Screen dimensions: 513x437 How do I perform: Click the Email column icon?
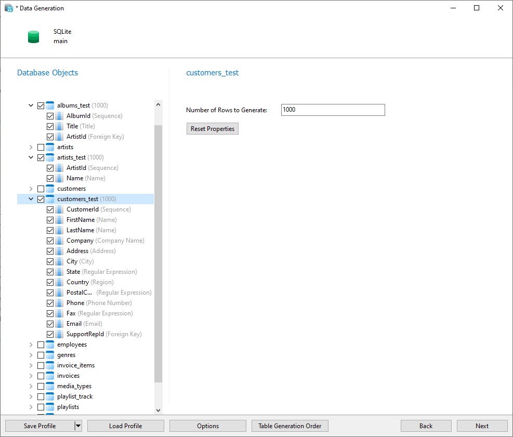[59, 324]
